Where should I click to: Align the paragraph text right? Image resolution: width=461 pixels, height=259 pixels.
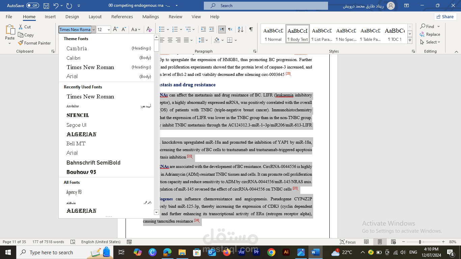tap(178, 40)
